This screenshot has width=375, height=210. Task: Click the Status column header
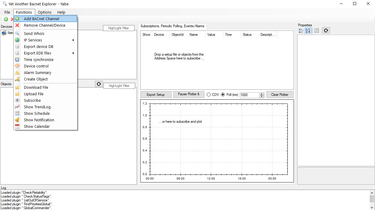250,35
